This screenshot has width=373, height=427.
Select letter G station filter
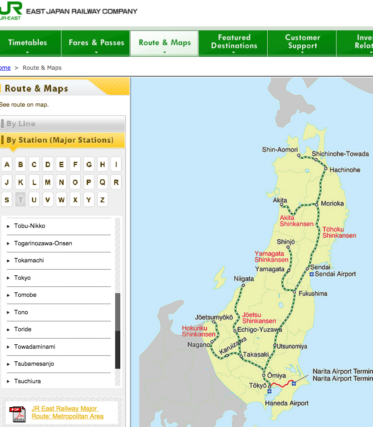tap(89, 164)
